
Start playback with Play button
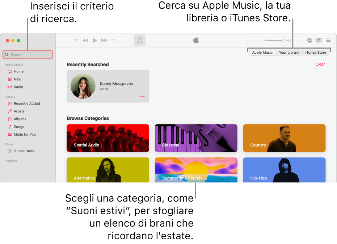point(95,40)
